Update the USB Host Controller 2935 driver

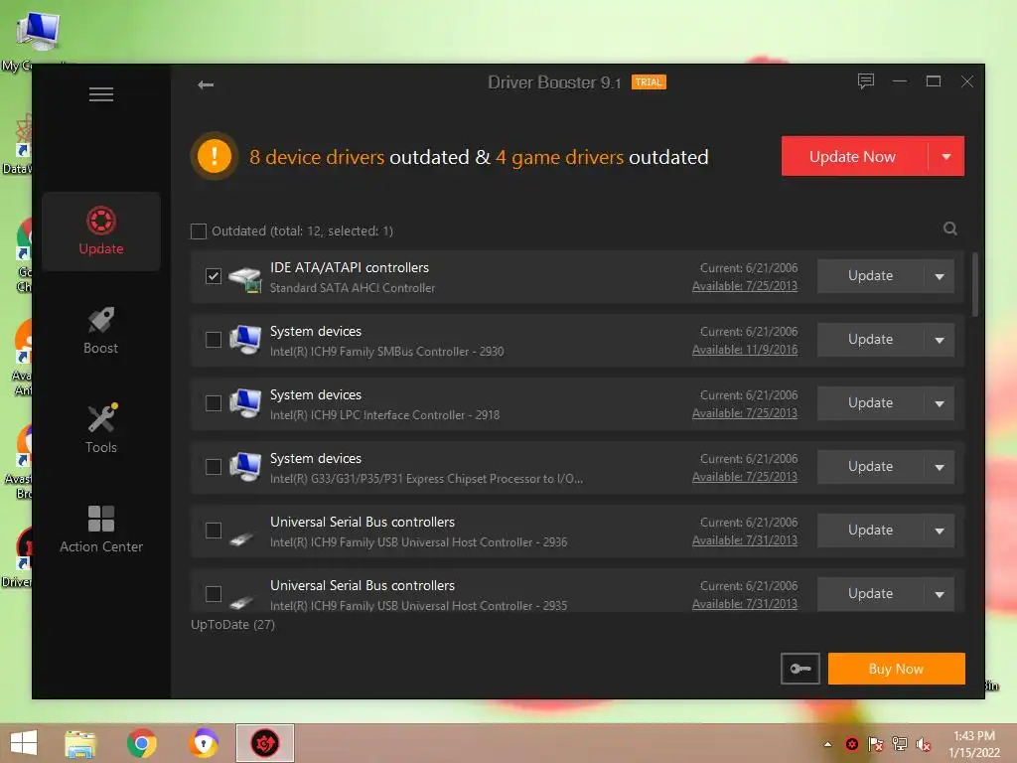pyautogui.click(x=870, y=594)
